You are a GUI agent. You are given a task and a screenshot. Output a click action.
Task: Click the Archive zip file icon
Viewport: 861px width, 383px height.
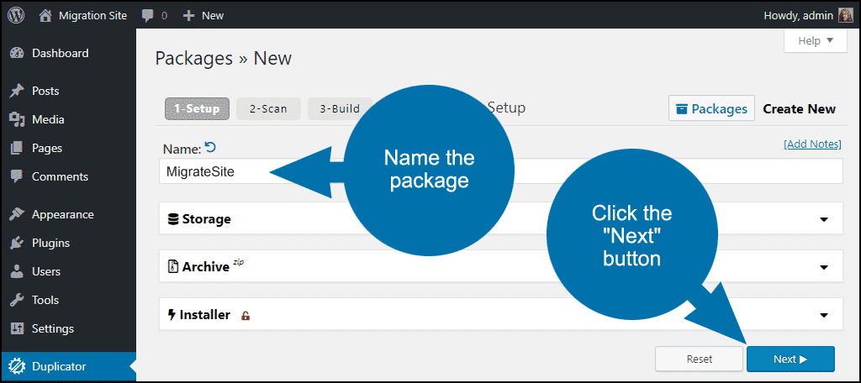(173, 267)
